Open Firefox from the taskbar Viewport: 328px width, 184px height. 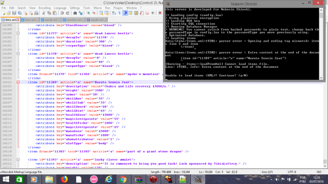tap(64, 179)
